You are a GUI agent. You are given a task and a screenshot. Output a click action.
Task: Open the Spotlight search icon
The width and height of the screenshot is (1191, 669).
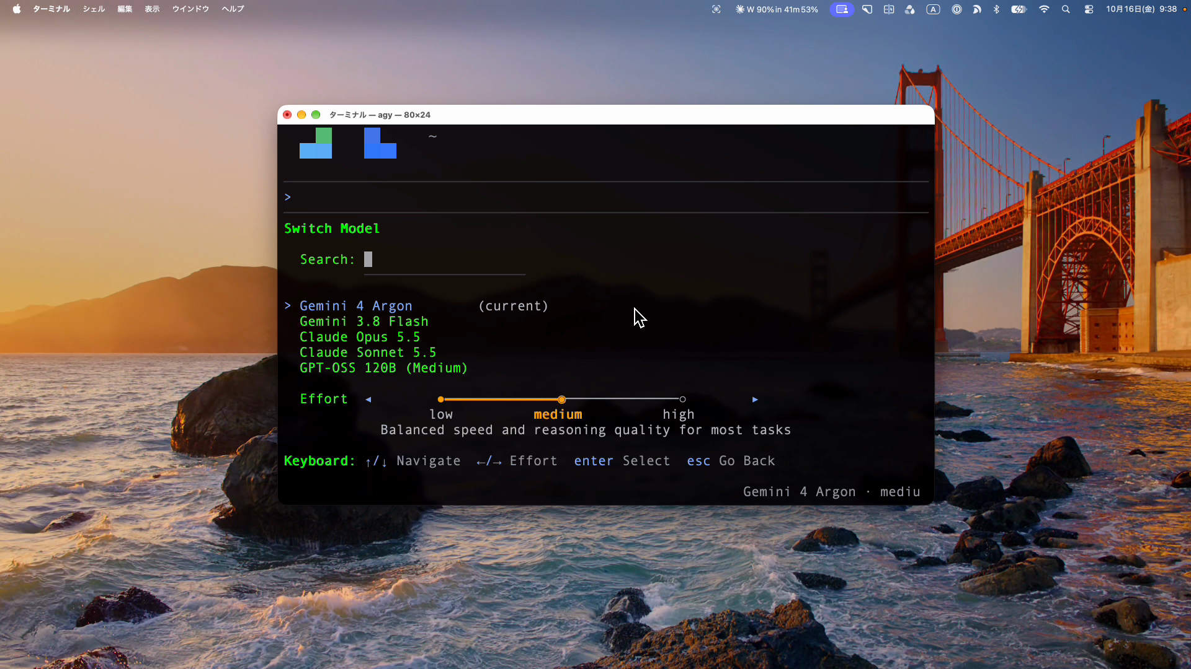coord(1066,9)
